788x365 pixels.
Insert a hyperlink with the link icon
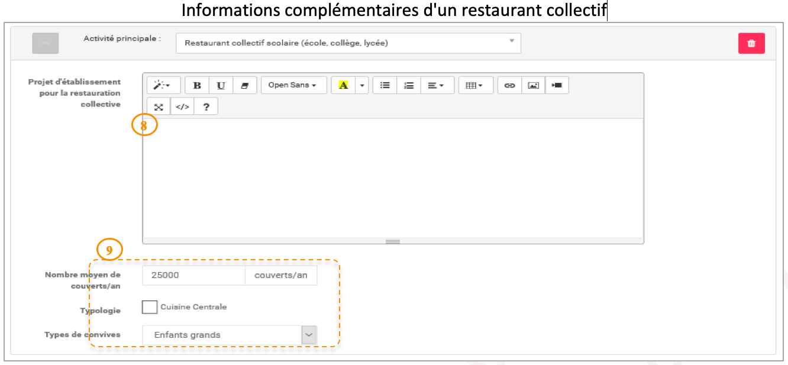pos(509,85)
